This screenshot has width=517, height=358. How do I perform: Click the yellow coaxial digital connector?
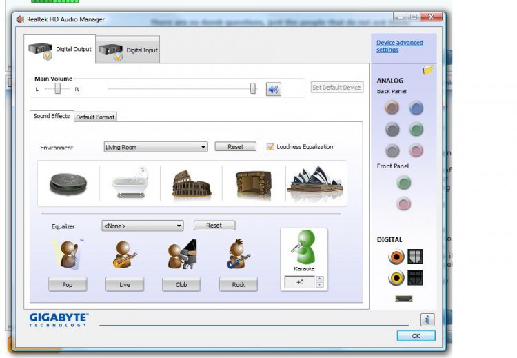396,278
